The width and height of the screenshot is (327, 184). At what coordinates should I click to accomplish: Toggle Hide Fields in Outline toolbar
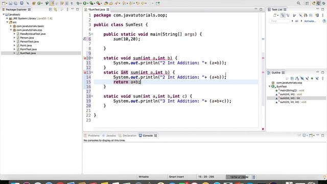302,78
